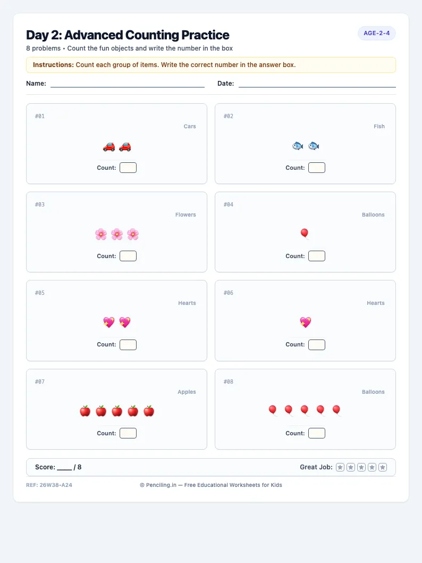Select the Count box under the Flowers

tap(128, 256)
